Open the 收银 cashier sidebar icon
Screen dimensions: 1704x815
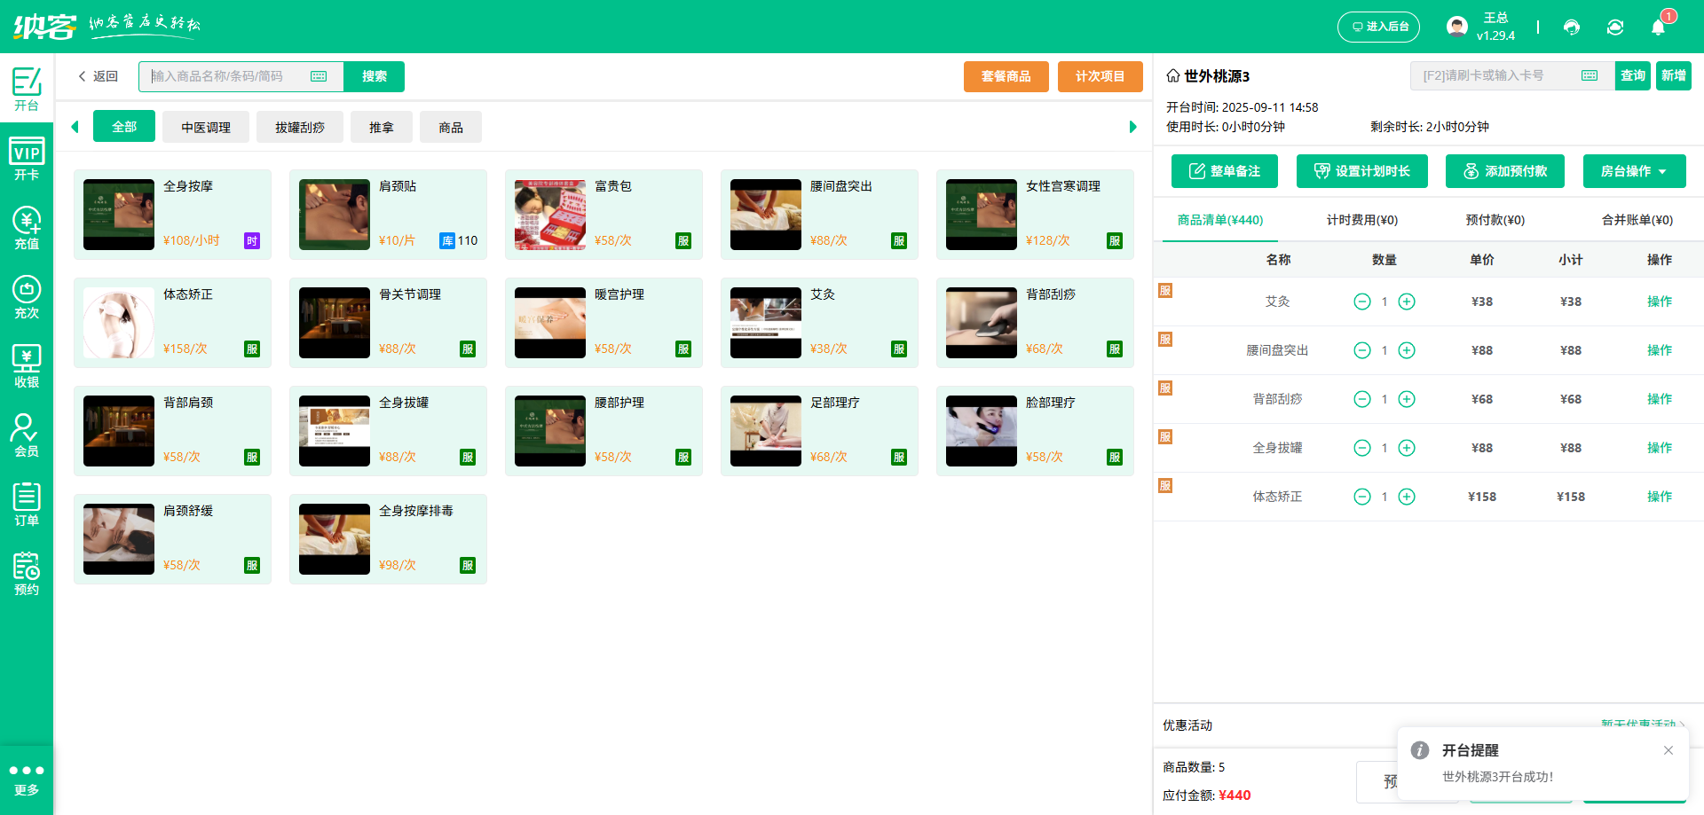tap(26, 364)
